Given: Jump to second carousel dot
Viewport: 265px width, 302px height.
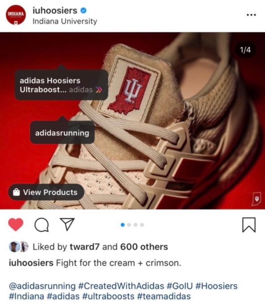Looking at the screenshot, I should 129,225.
